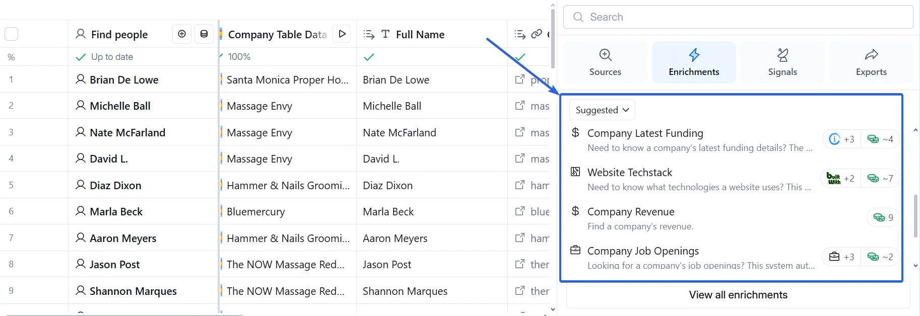This screenshot has width=920, height=316.
Task: Click the credits badge 9 for Company Revenue
Action: (883, 217)
